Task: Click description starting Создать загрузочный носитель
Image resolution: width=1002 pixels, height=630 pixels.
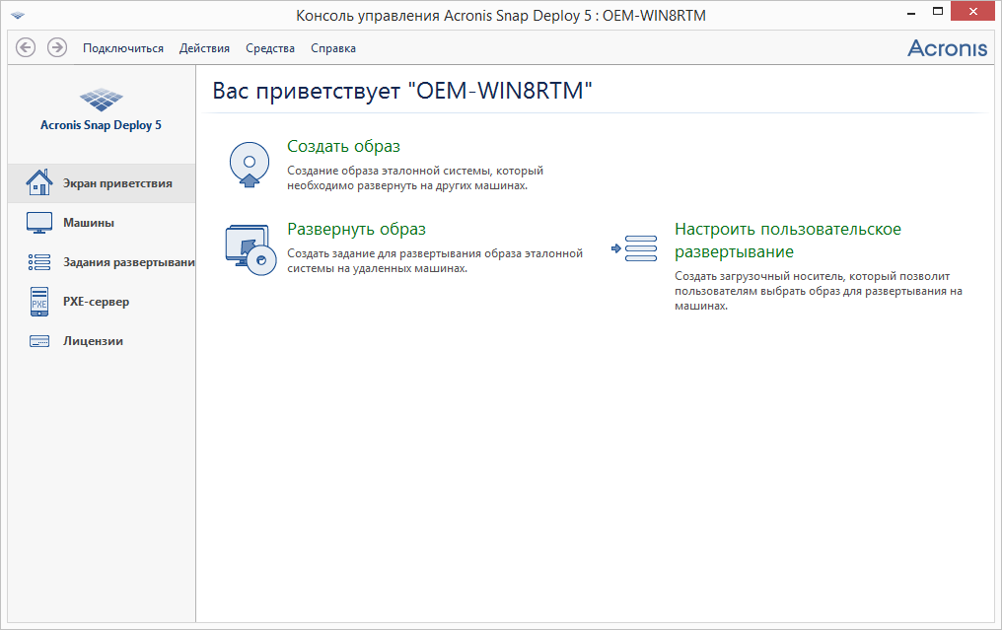Action: pyautogui.click(x=819, y=291)
